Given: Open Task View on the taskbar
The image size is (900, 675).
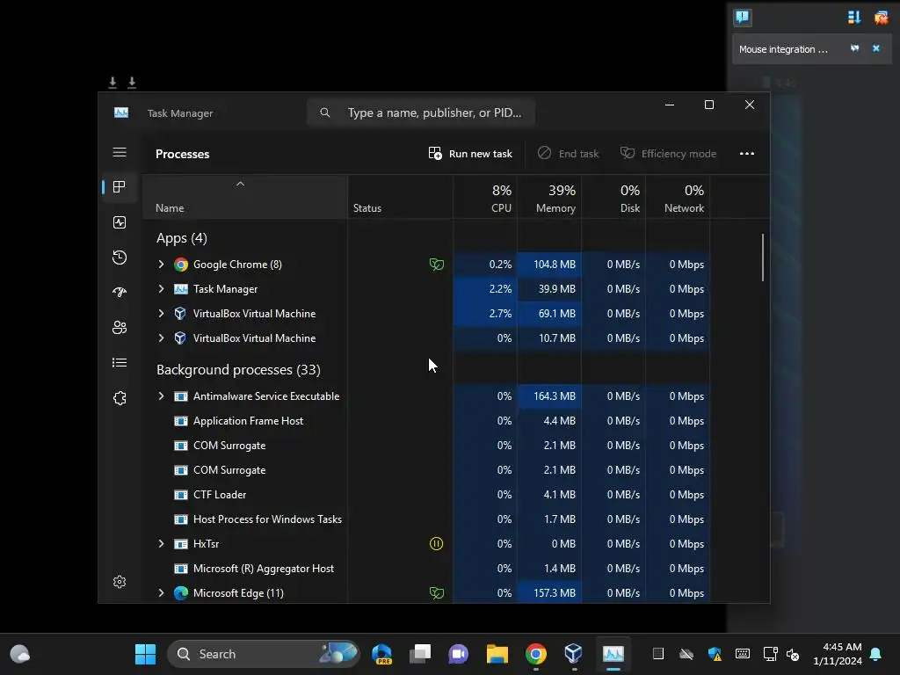Looking at the screenshot, I should [x=420, y=654].
